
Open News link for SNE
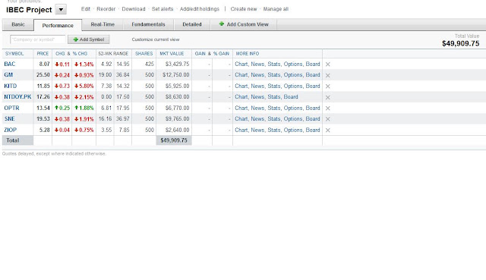[257, 119]
